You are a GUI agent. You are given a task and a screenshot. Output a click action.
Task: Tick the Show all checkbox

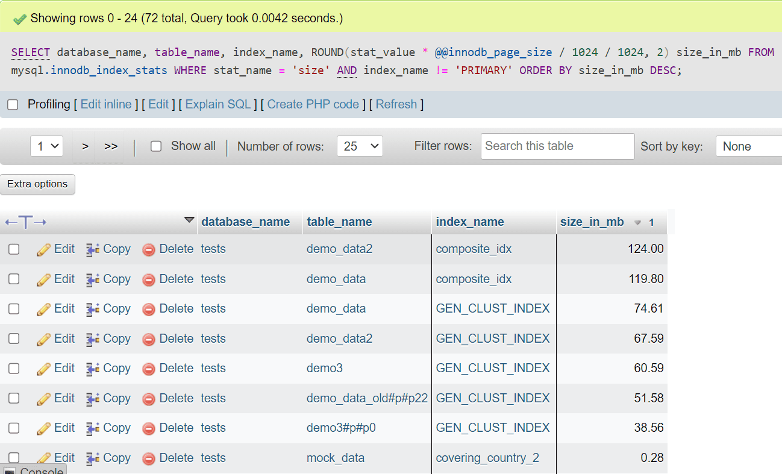(156, 146)
